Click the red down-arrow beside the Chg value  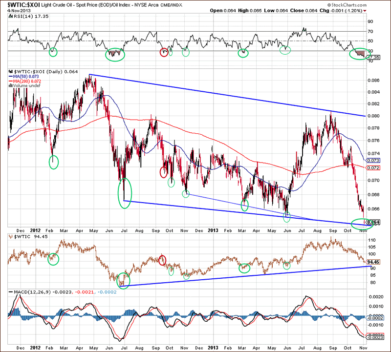(365, 11)
